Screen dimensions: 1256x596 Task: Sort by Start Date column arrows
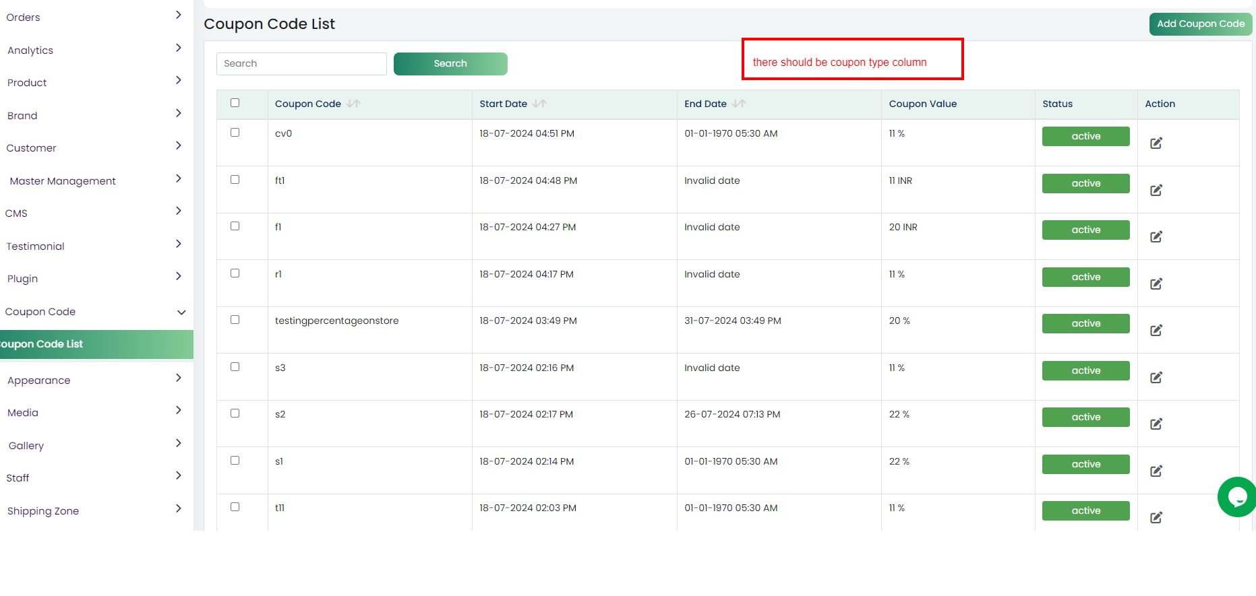click(x=539, y=104)
